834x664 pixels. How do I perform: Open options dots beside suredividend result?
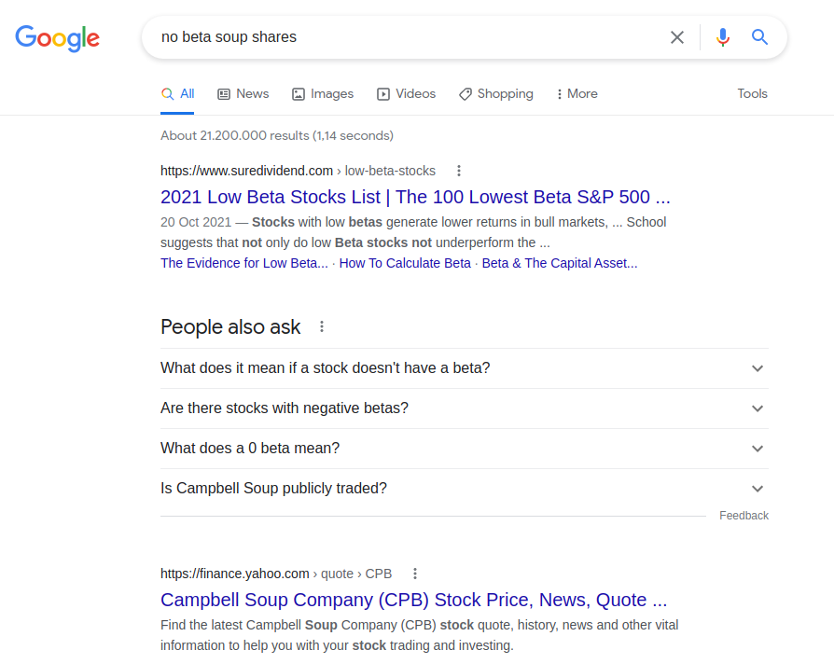click(x=458, y=171)
